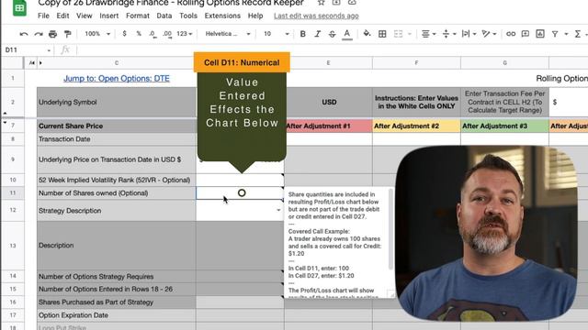The image size is (588, 330).
Task: Select column E header
Action: point(328,63)
